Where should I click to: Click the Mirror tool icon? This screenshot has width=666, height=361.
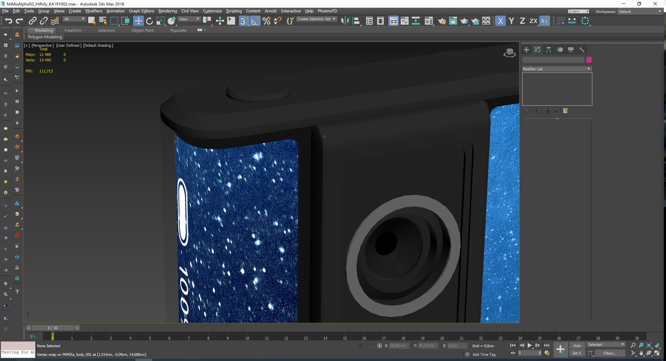tap(345, 21)
